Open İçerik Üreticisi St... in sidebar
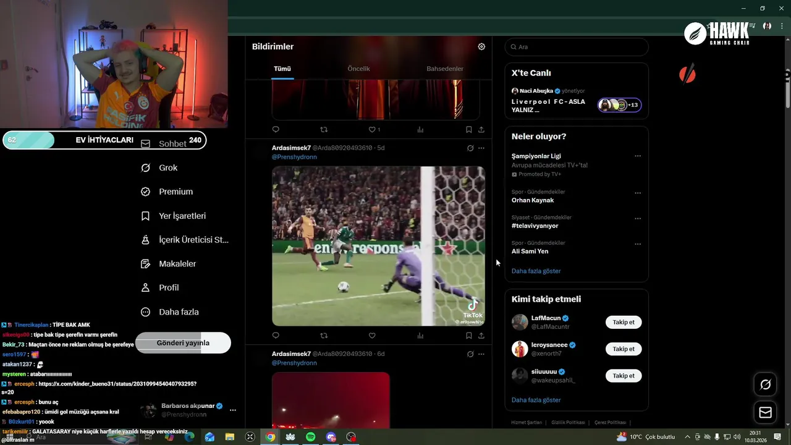This screenshot has width=791, height=445. (x=184, y=240)
